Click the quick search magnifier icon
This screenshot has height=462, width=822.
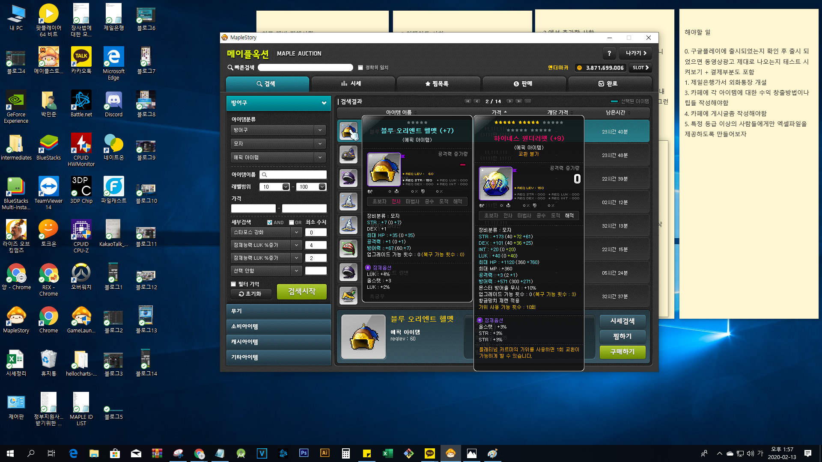pos(230,68)
